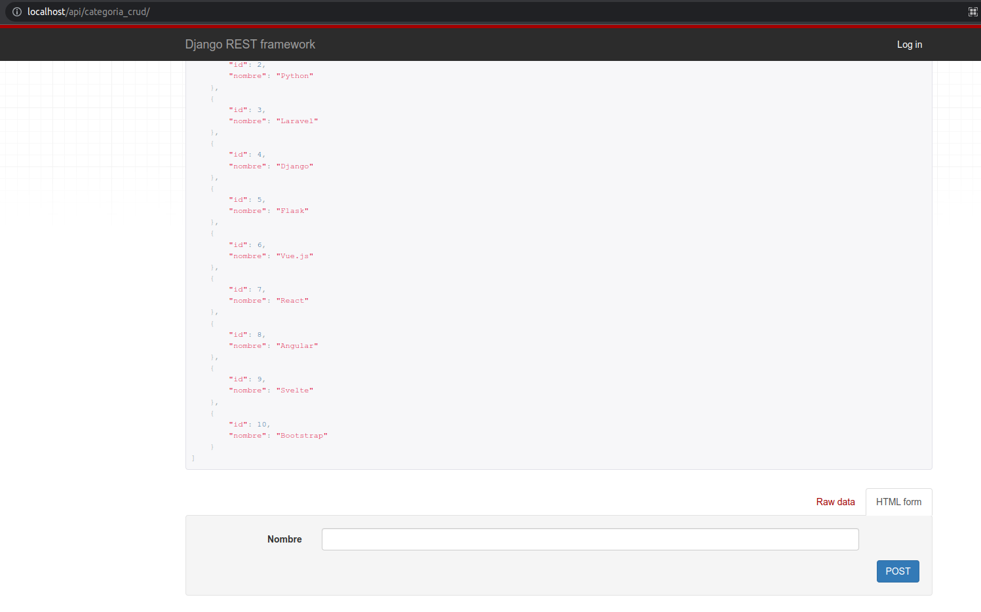This screenshot has height=612, width=981.
Task: Focus the Nombre text input field
Action: (x=590, y=539)
